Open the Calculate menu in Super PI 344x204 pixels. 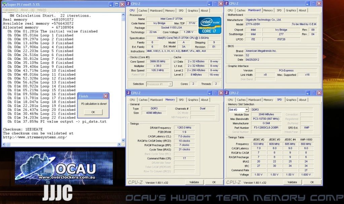tap(10, 10)
